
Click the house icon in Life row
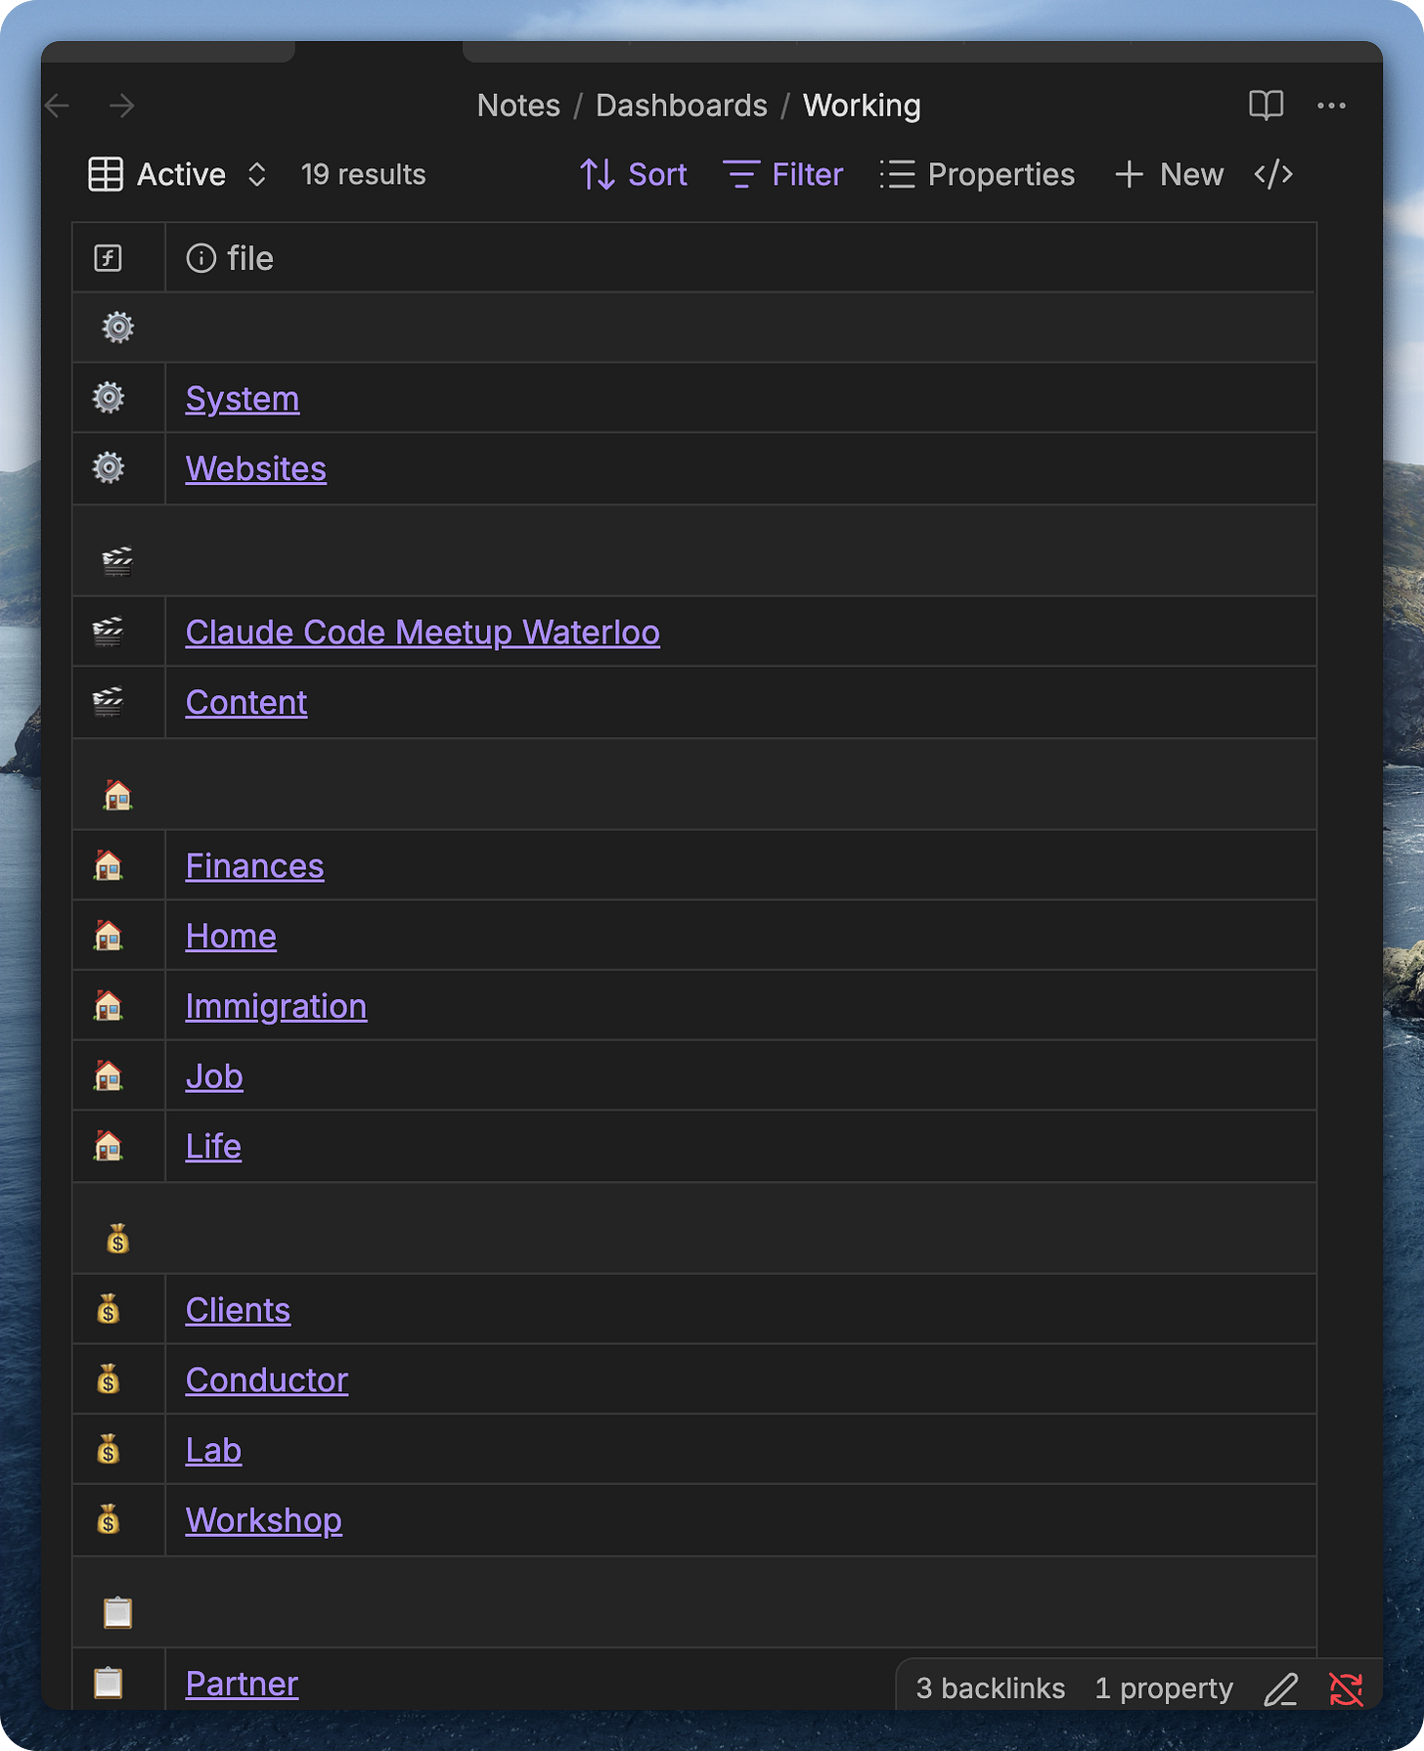point(109,1146)
